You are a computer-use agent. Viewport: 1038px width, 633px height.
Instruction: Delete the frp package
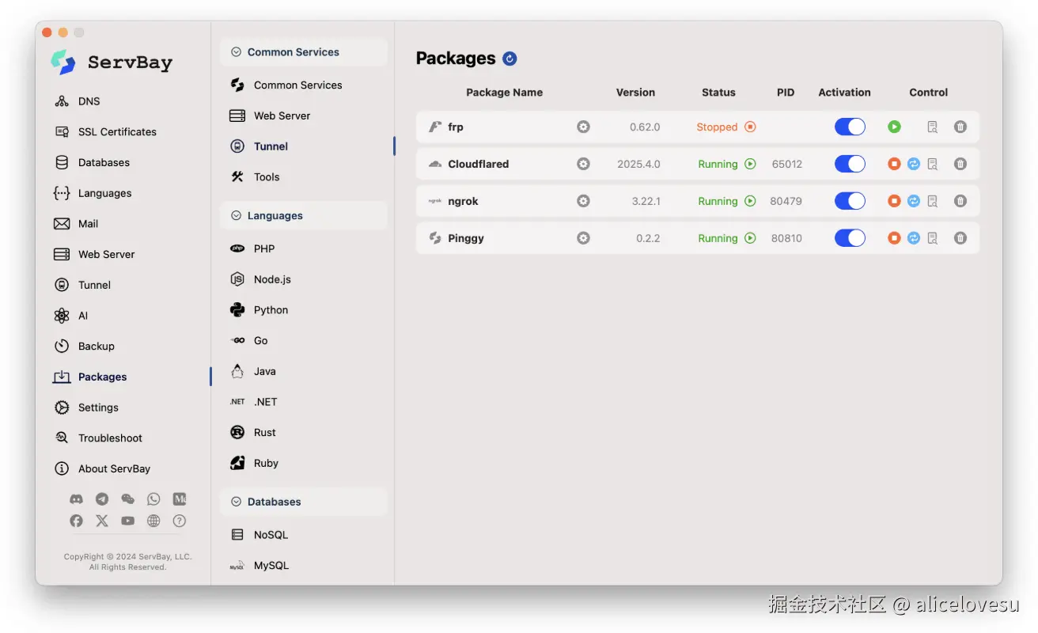tap(960, 127)
